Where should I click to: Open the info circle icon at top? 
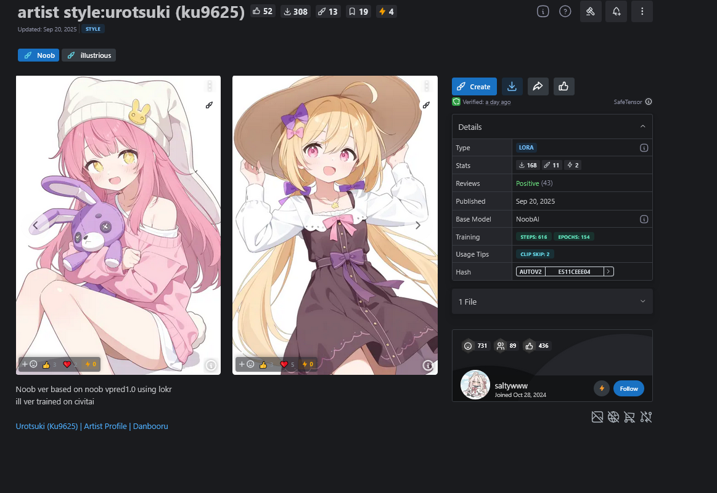(543, 12)
